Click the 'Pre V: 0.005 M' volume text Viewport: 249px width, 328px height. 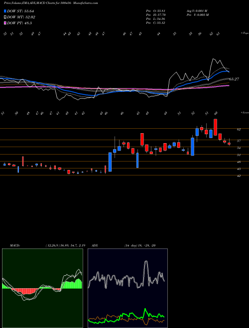coord(197,15)
